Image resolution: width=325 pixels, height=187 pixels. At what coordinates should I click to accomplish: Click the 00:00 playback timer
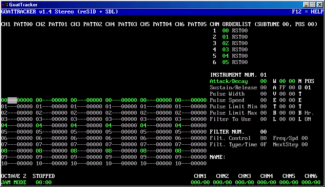(x=44, y=182)
